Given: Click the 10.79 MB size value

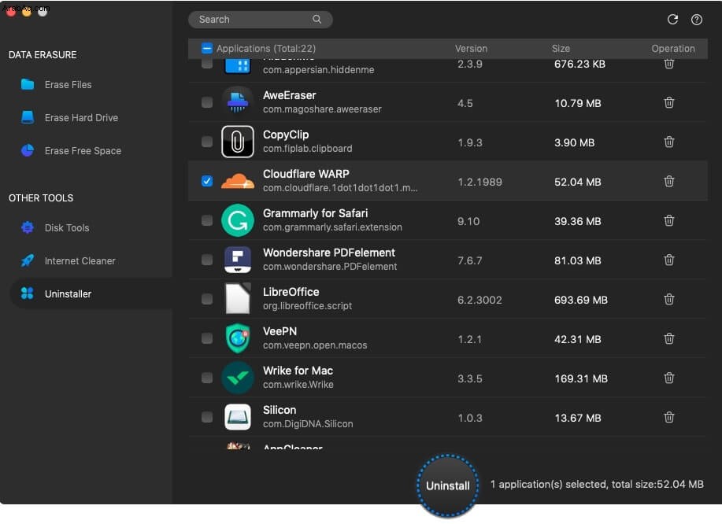Looking at the screenshot, I should (578, 103).
